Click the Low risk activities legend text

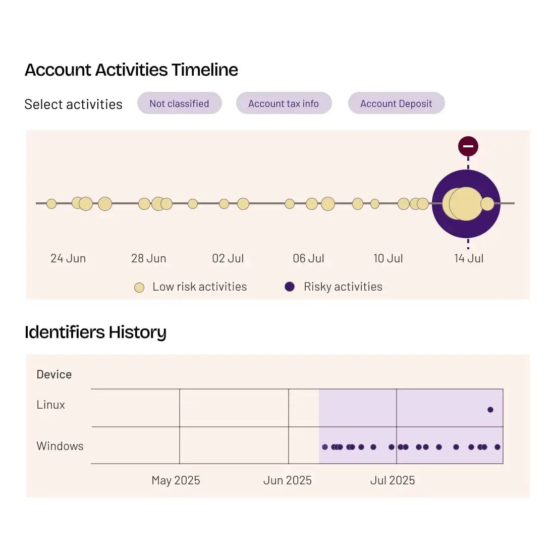click(x=200, y=287)
